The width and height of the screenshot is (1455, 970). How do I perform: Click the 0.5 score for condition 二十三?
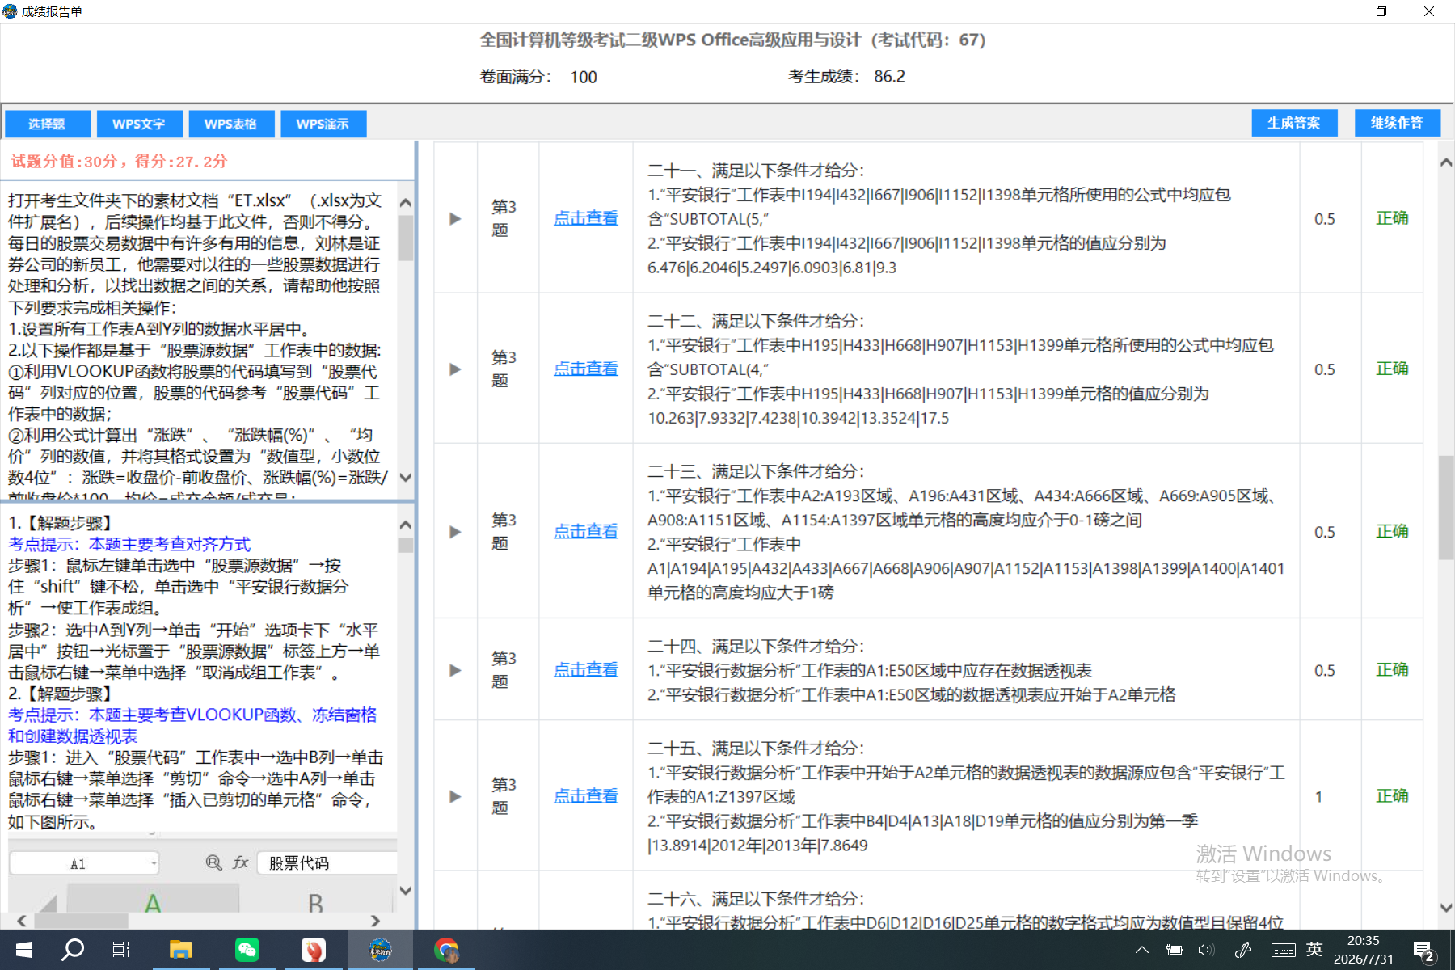click(1325, 532)
